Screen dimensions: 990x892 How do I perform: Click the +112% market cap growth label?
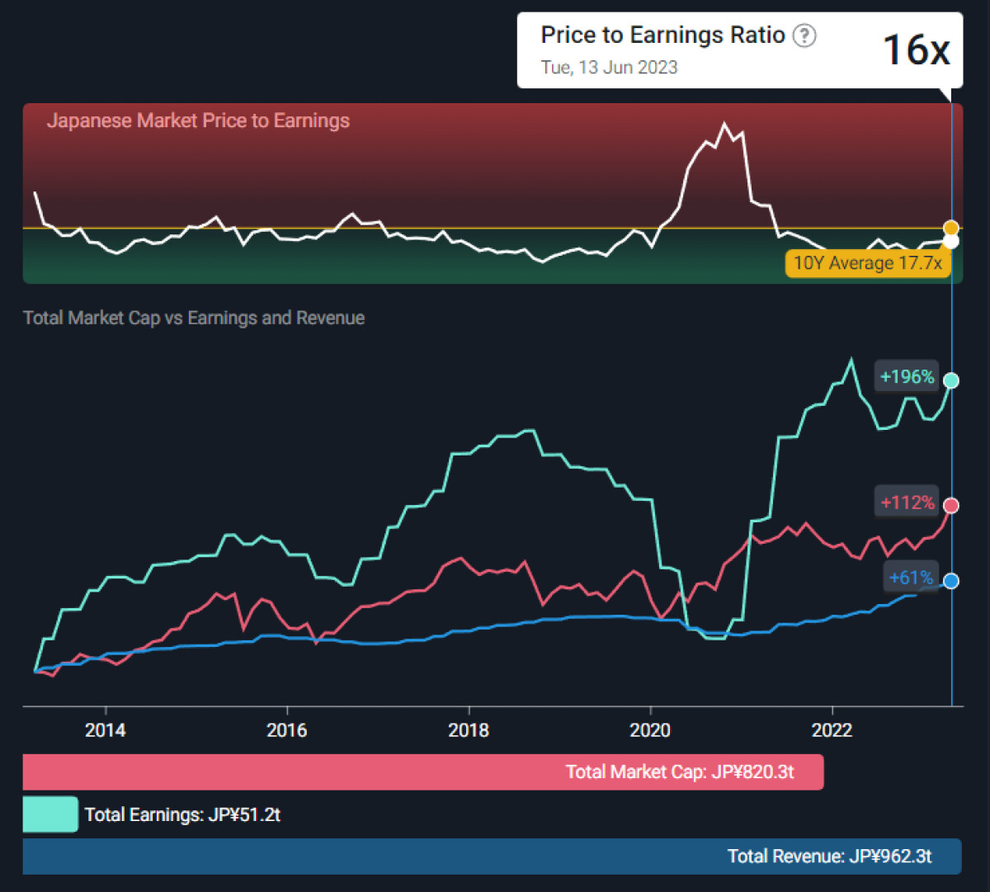pyautogui.click(x=907, y=503)
